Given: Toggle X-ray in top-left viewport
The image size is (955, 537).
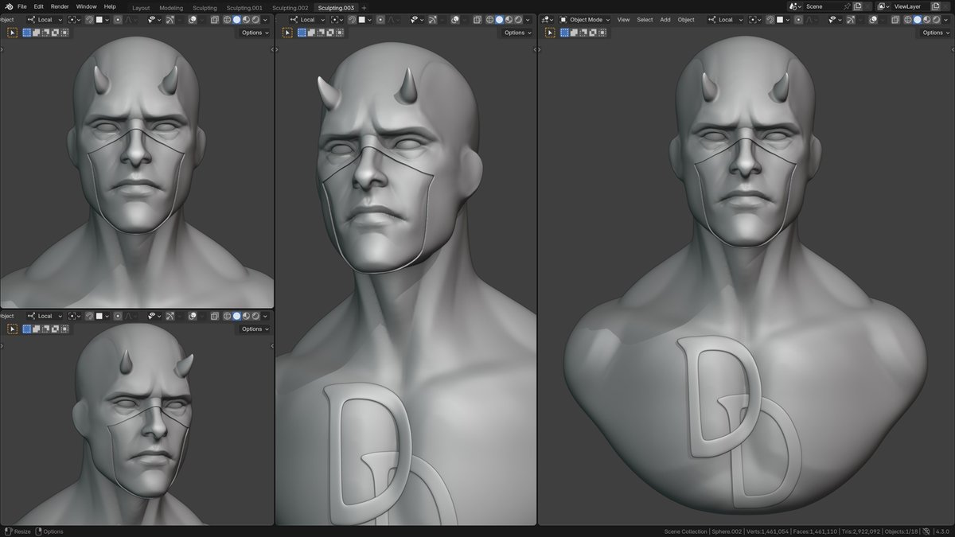Looking at the screenshot, I should pos(214,20).
